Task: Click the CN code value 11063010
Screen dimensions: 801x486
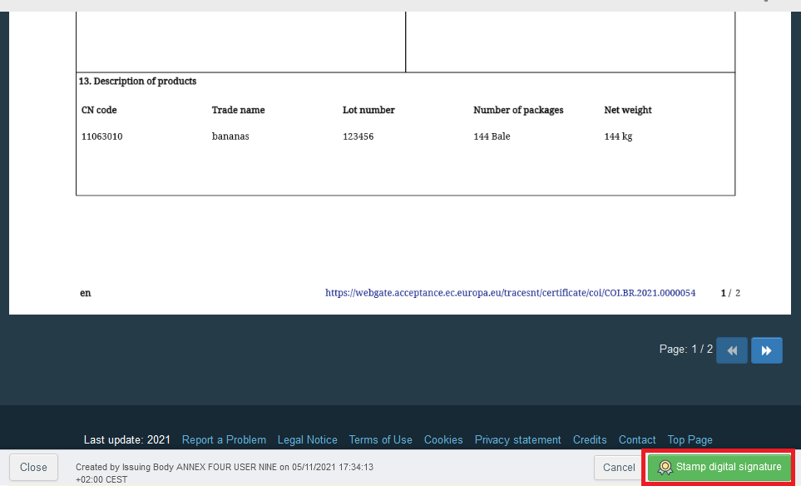Action: 101,136
